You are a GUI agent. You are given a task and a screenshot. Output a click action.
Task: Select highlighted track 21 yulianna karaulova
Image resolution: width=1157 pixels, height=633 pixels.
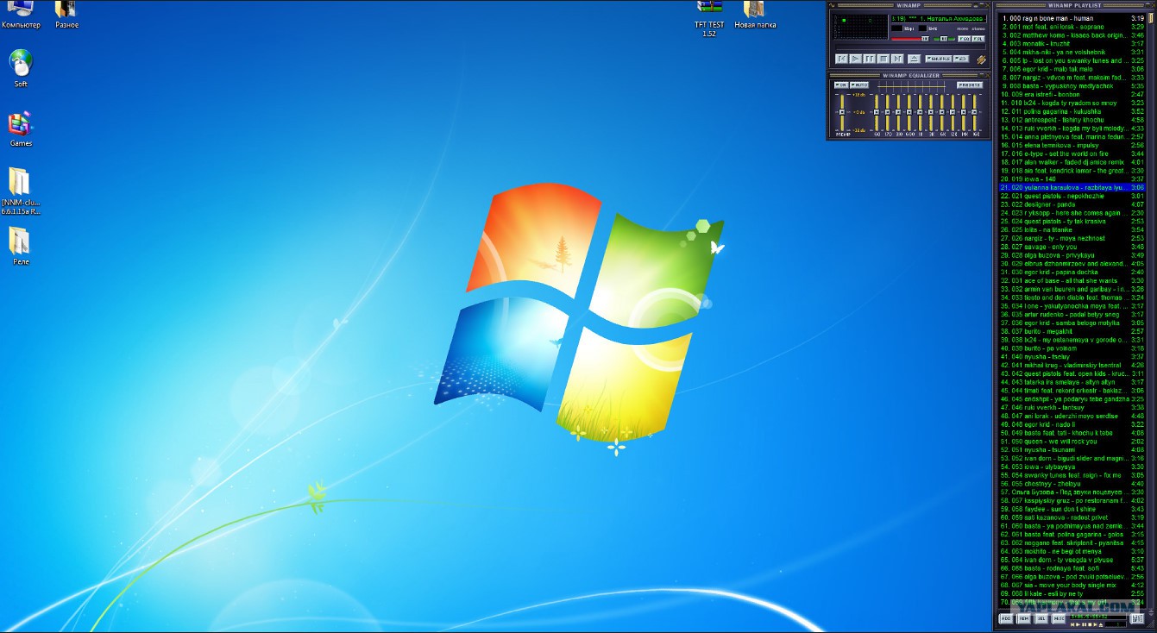click(1072, 186)
